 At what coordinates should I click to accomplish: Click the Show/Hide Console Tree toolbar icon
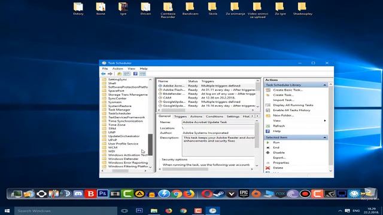126,73
